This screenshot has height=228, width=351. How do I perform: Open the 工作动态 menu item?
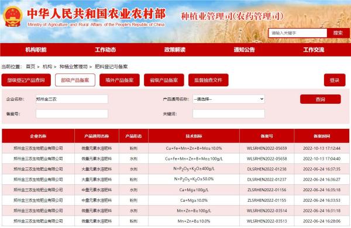pos(105,50)
